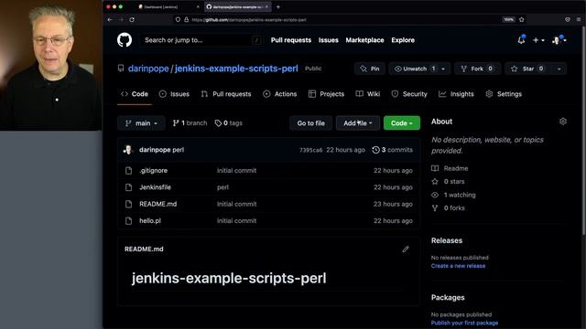Open the user avatar menu
Screen dimensions: 586x329
point(559,40)
